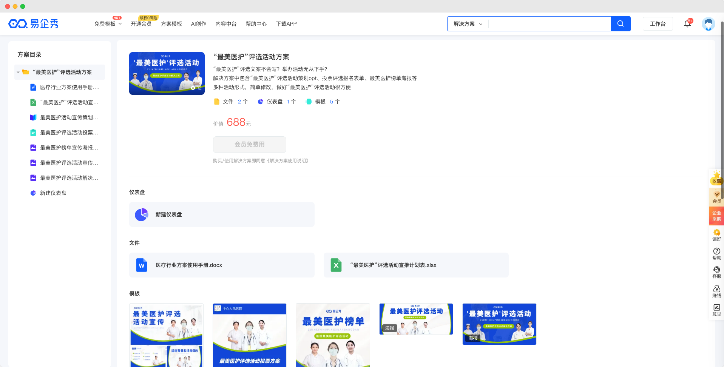Click the form icon beside 最美医护评选活动投票

pos(33,133)
